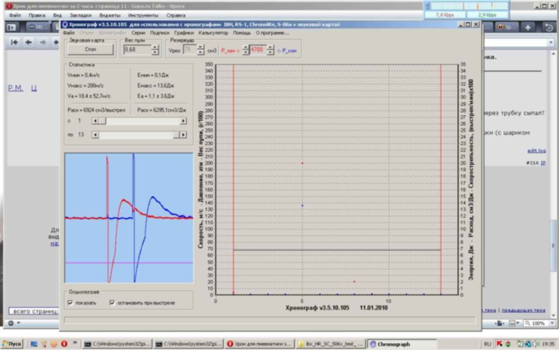The width and height of the screenshot is (559, 350).
Task: Click Opera rewind navigation button
Action: [15, 42]
